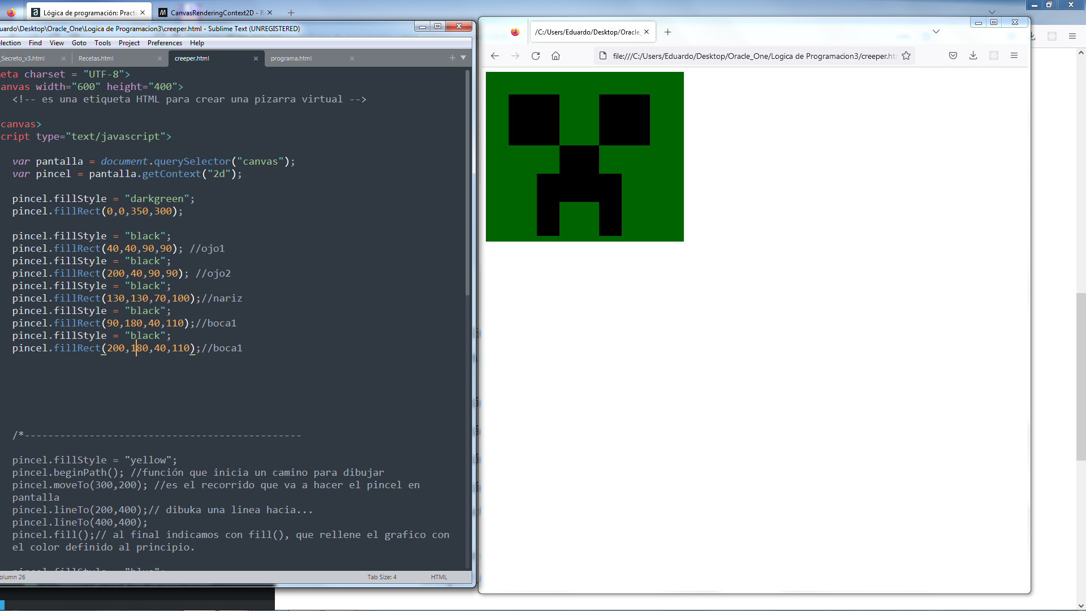1086x611 pixels.
Task: Open the Firefox downloads panel
Action: coord(973,55)
